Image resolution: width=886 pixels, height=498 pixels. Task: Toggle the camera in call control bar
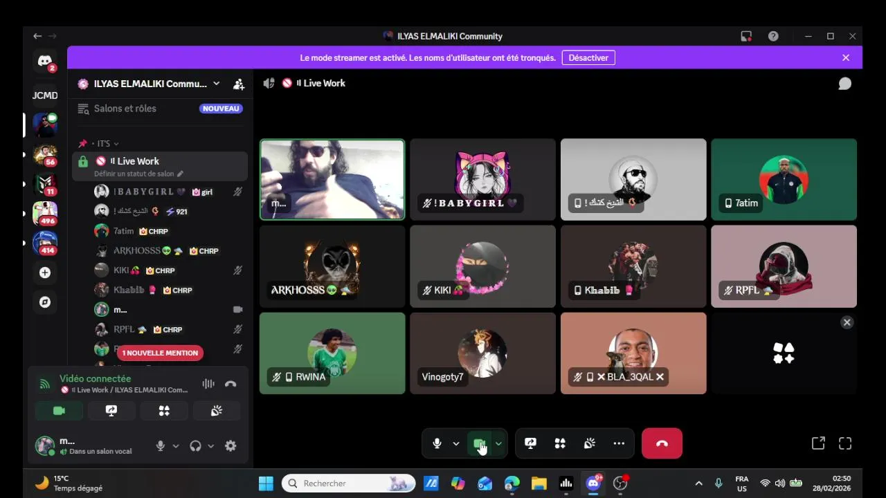[479, 443]
